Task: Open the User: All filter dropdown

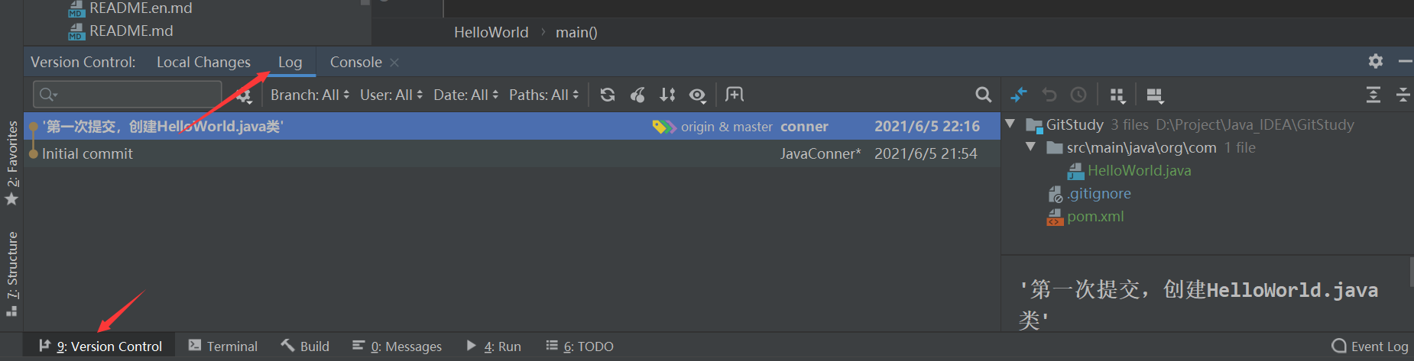Action: coord(391,95)
